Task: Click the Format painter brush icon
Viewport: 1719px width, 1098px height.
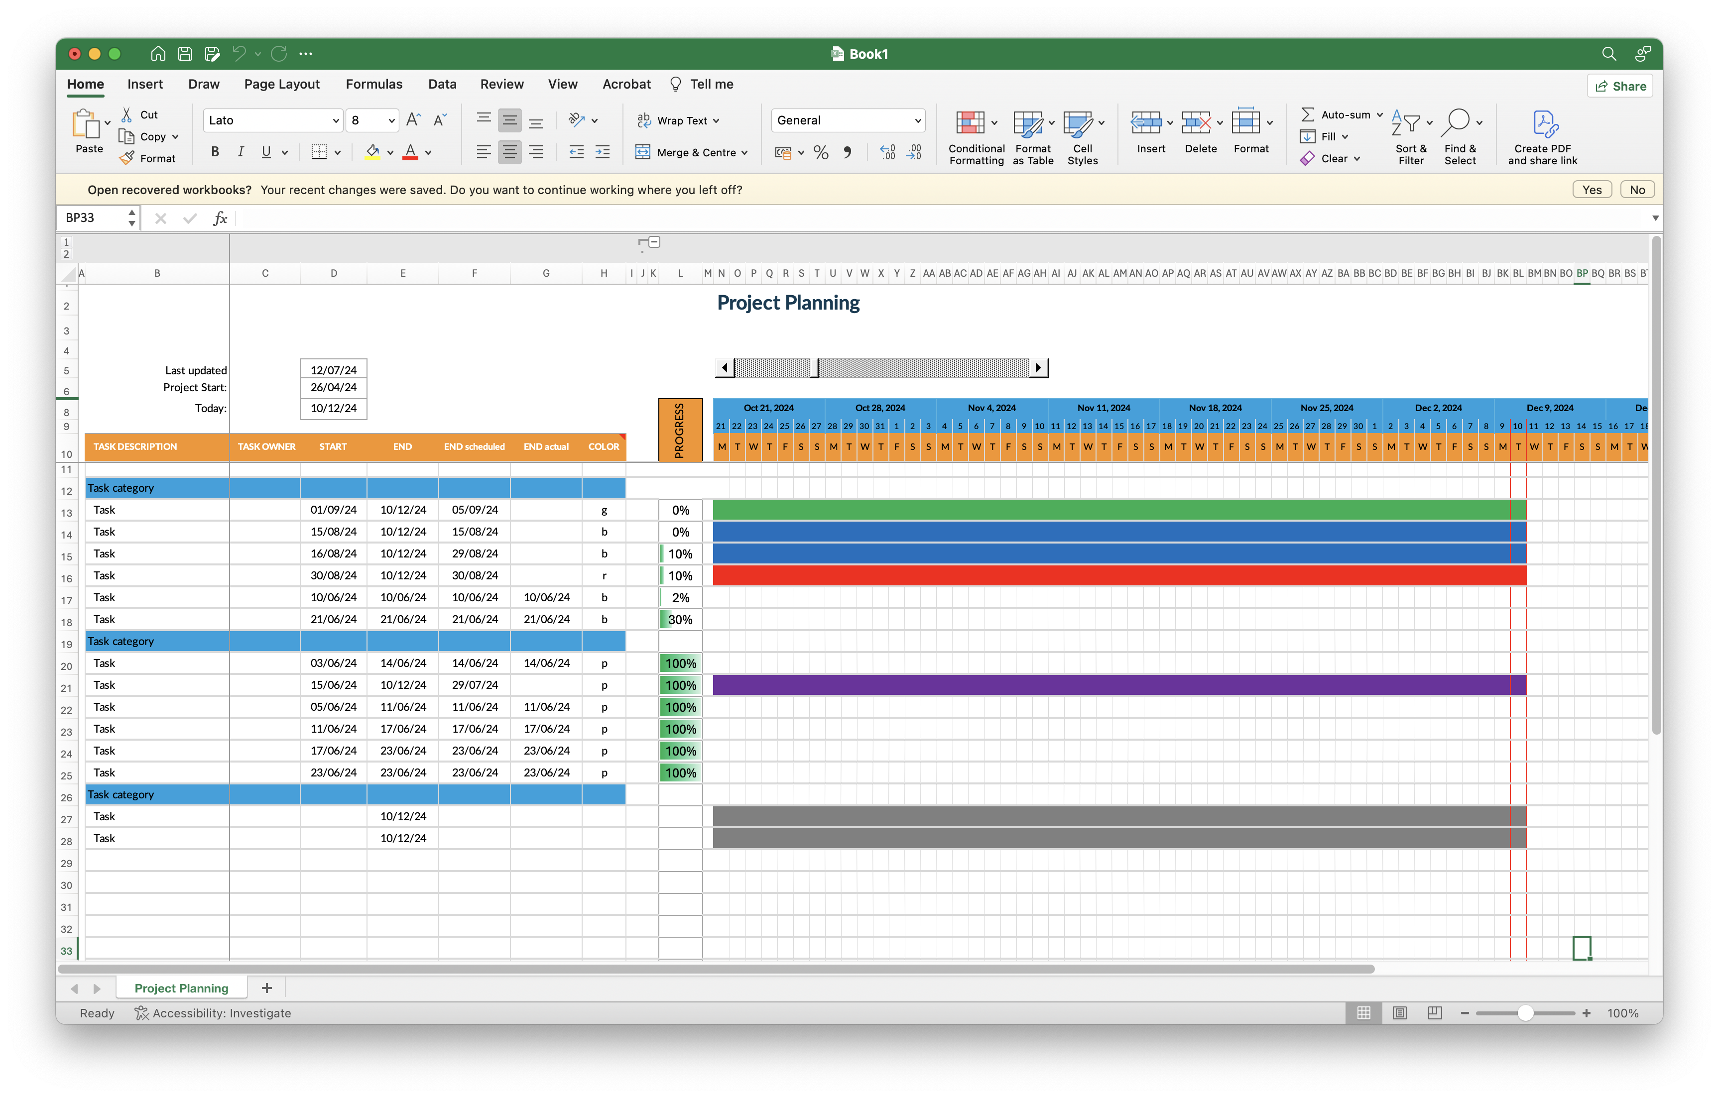Action: point(126,158)
